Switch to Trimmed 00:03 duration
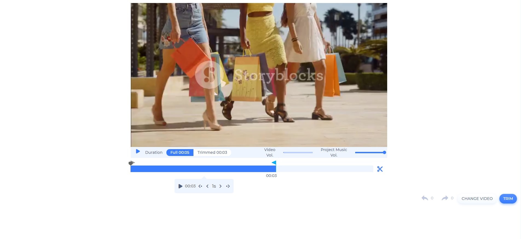 click(212, 152)
